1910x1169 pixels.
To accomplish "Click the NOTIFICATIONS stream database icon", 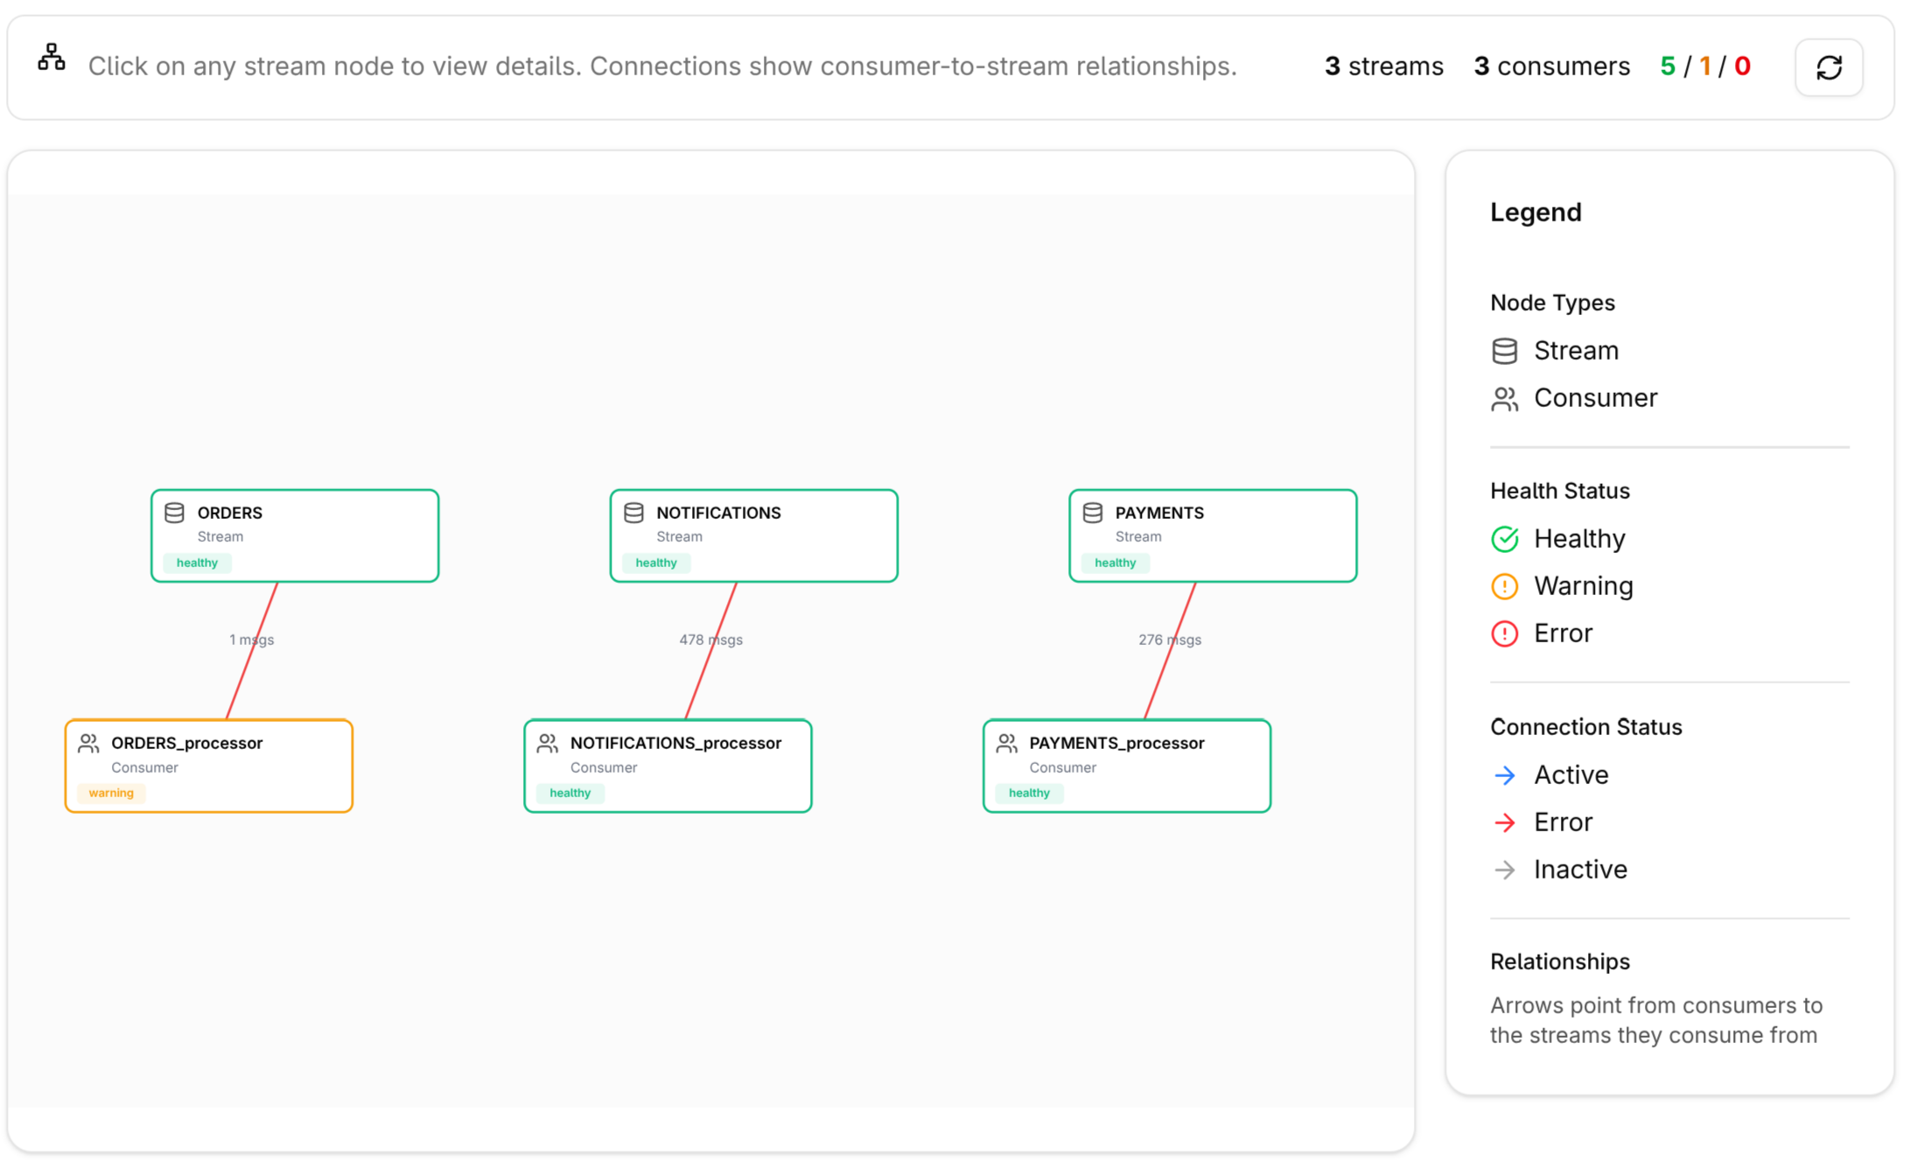I will click(x=633, y=513).
